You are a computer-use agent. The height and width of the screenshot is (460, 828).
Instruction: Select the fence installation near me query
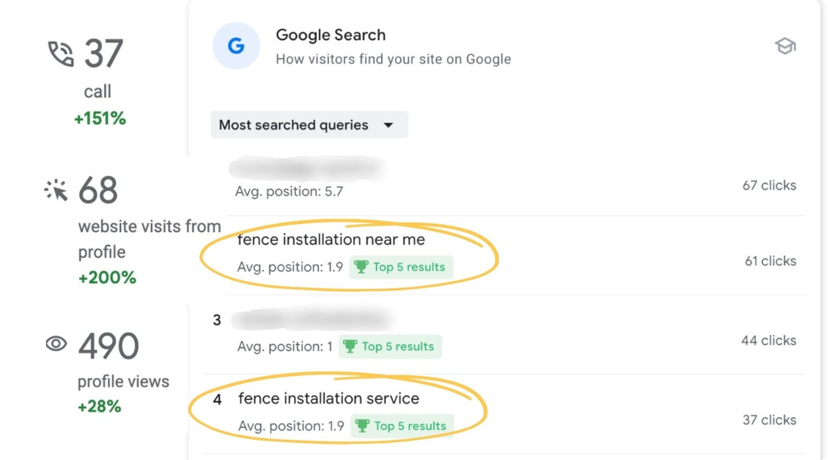(331, 240)
